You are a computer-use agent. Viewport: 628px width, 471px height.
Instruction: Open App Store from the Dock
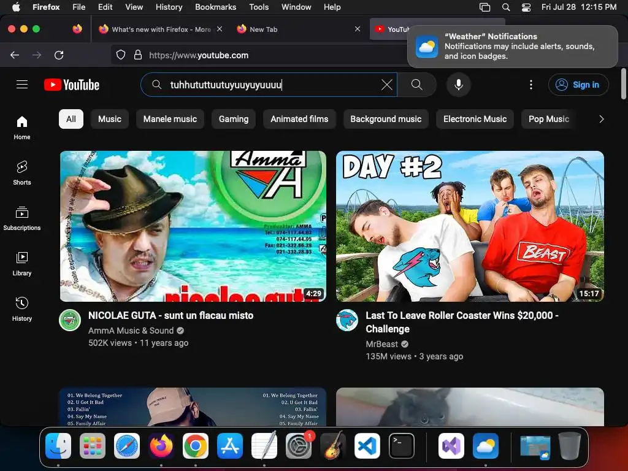pos(230,446)
